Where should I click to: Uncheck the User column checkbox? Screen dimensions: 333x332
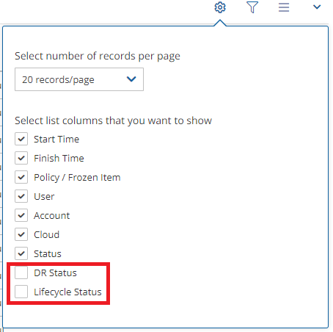coord(21,196)
